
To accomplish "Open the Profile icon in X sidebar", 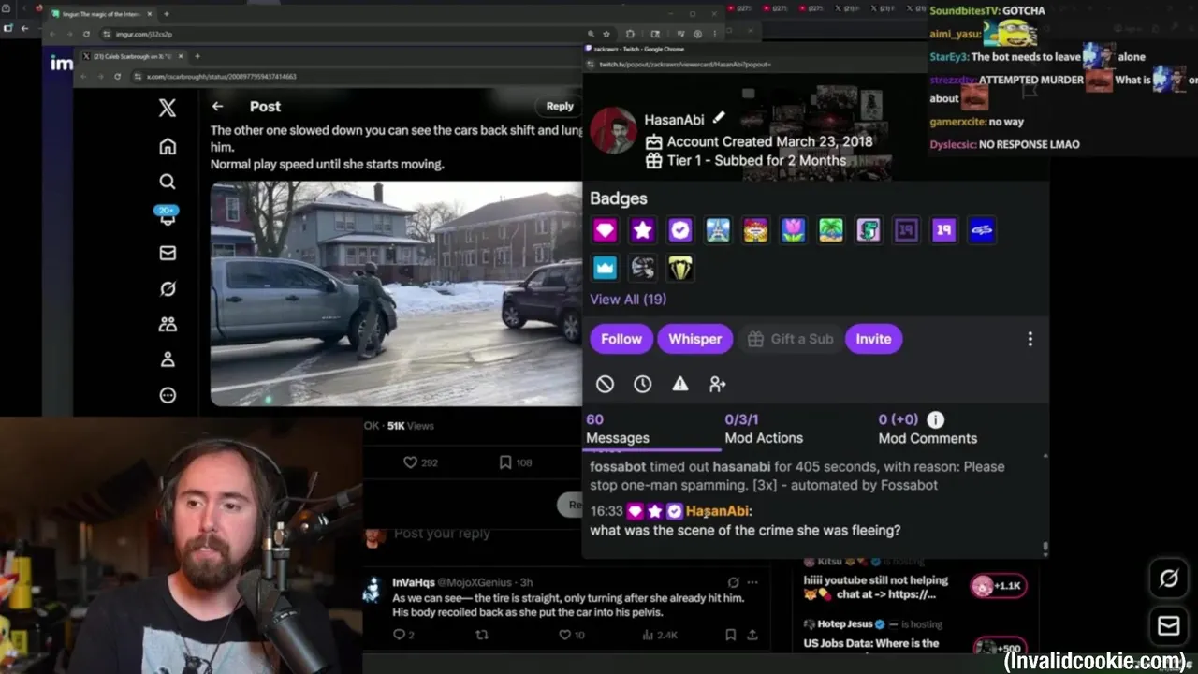I will (168, 359).
